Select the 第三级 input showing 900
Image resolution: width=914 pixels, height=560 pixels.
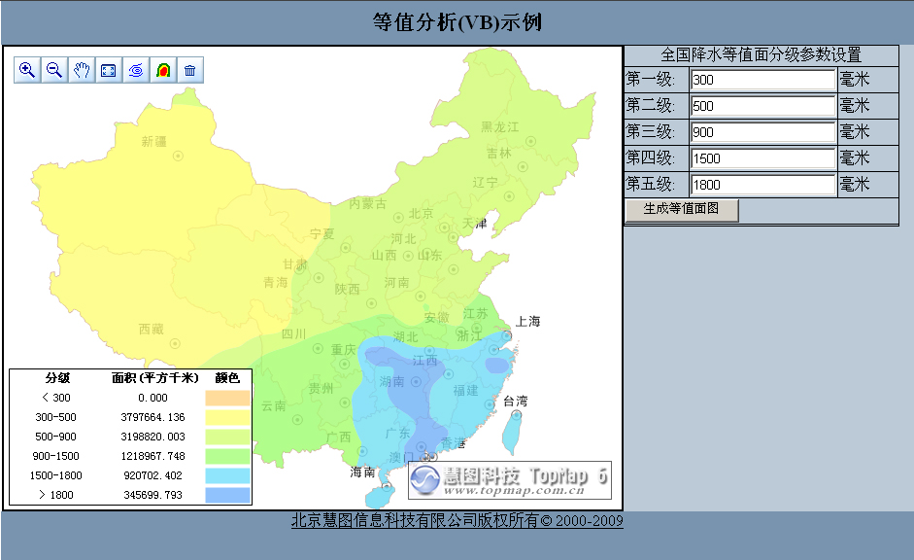(x=762, y=131)
